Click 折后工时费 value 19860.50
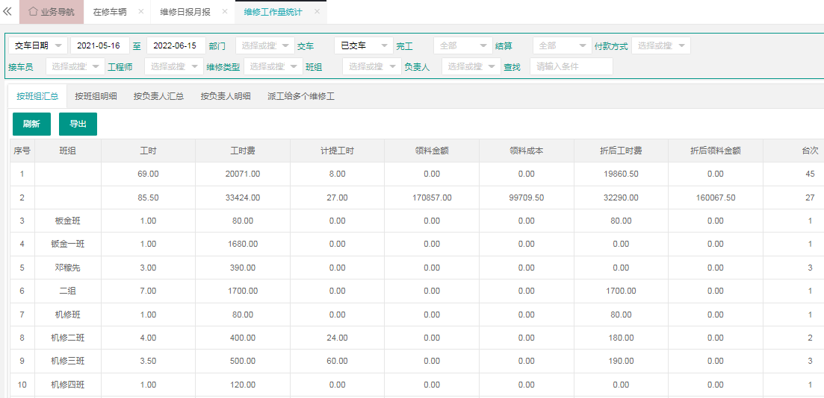 coord(621,174)
